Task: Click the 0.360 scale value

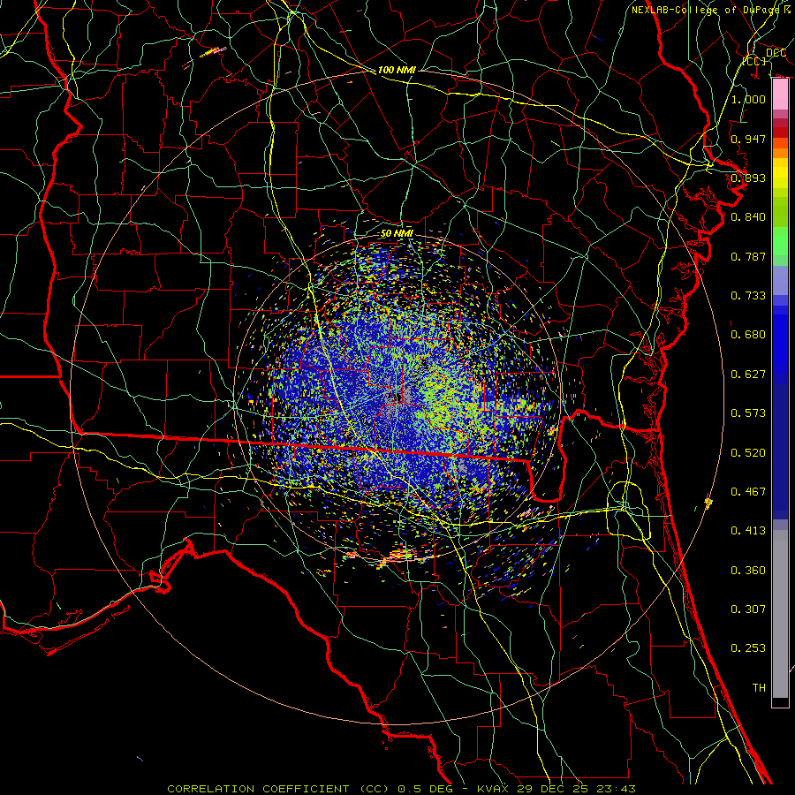Action: [748, 571]
